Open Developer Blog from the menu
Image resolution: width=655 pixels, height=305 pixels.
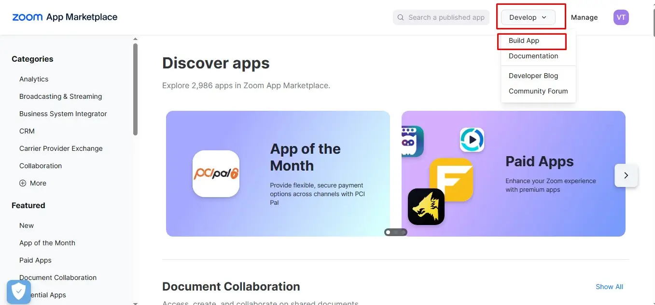[x=533, y=76]
